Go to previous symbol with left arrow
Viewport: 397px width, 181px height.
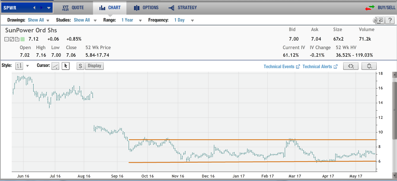(x=34, y=8)
